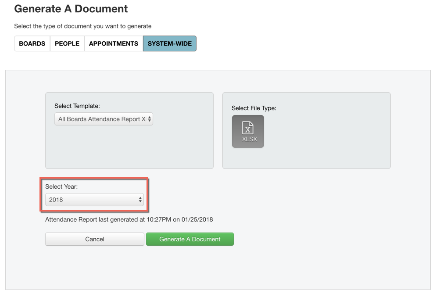Click the "Generate A Document" page heading

[71, 9]
